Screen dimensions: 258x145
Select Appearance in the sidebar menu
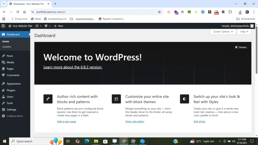pyautogui.click(x=14, y=84)
